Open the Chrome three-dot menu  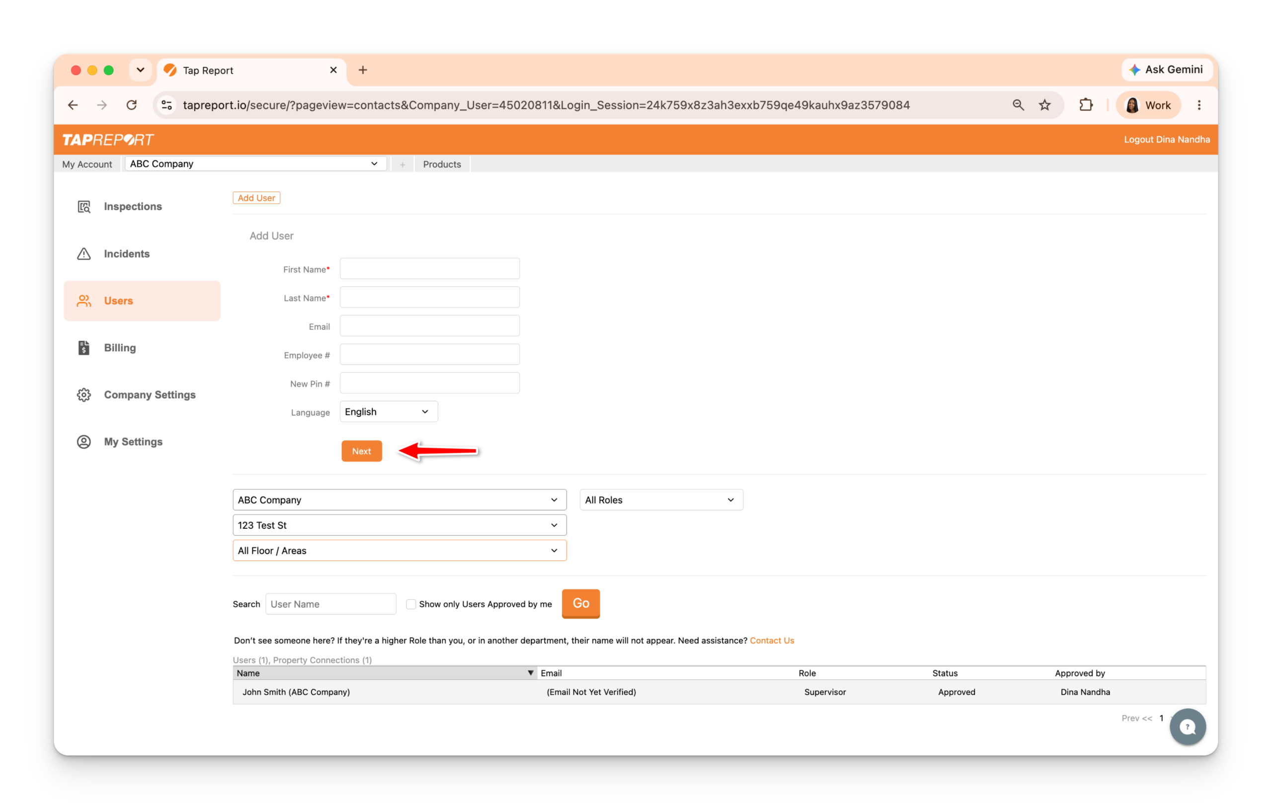1199,105
